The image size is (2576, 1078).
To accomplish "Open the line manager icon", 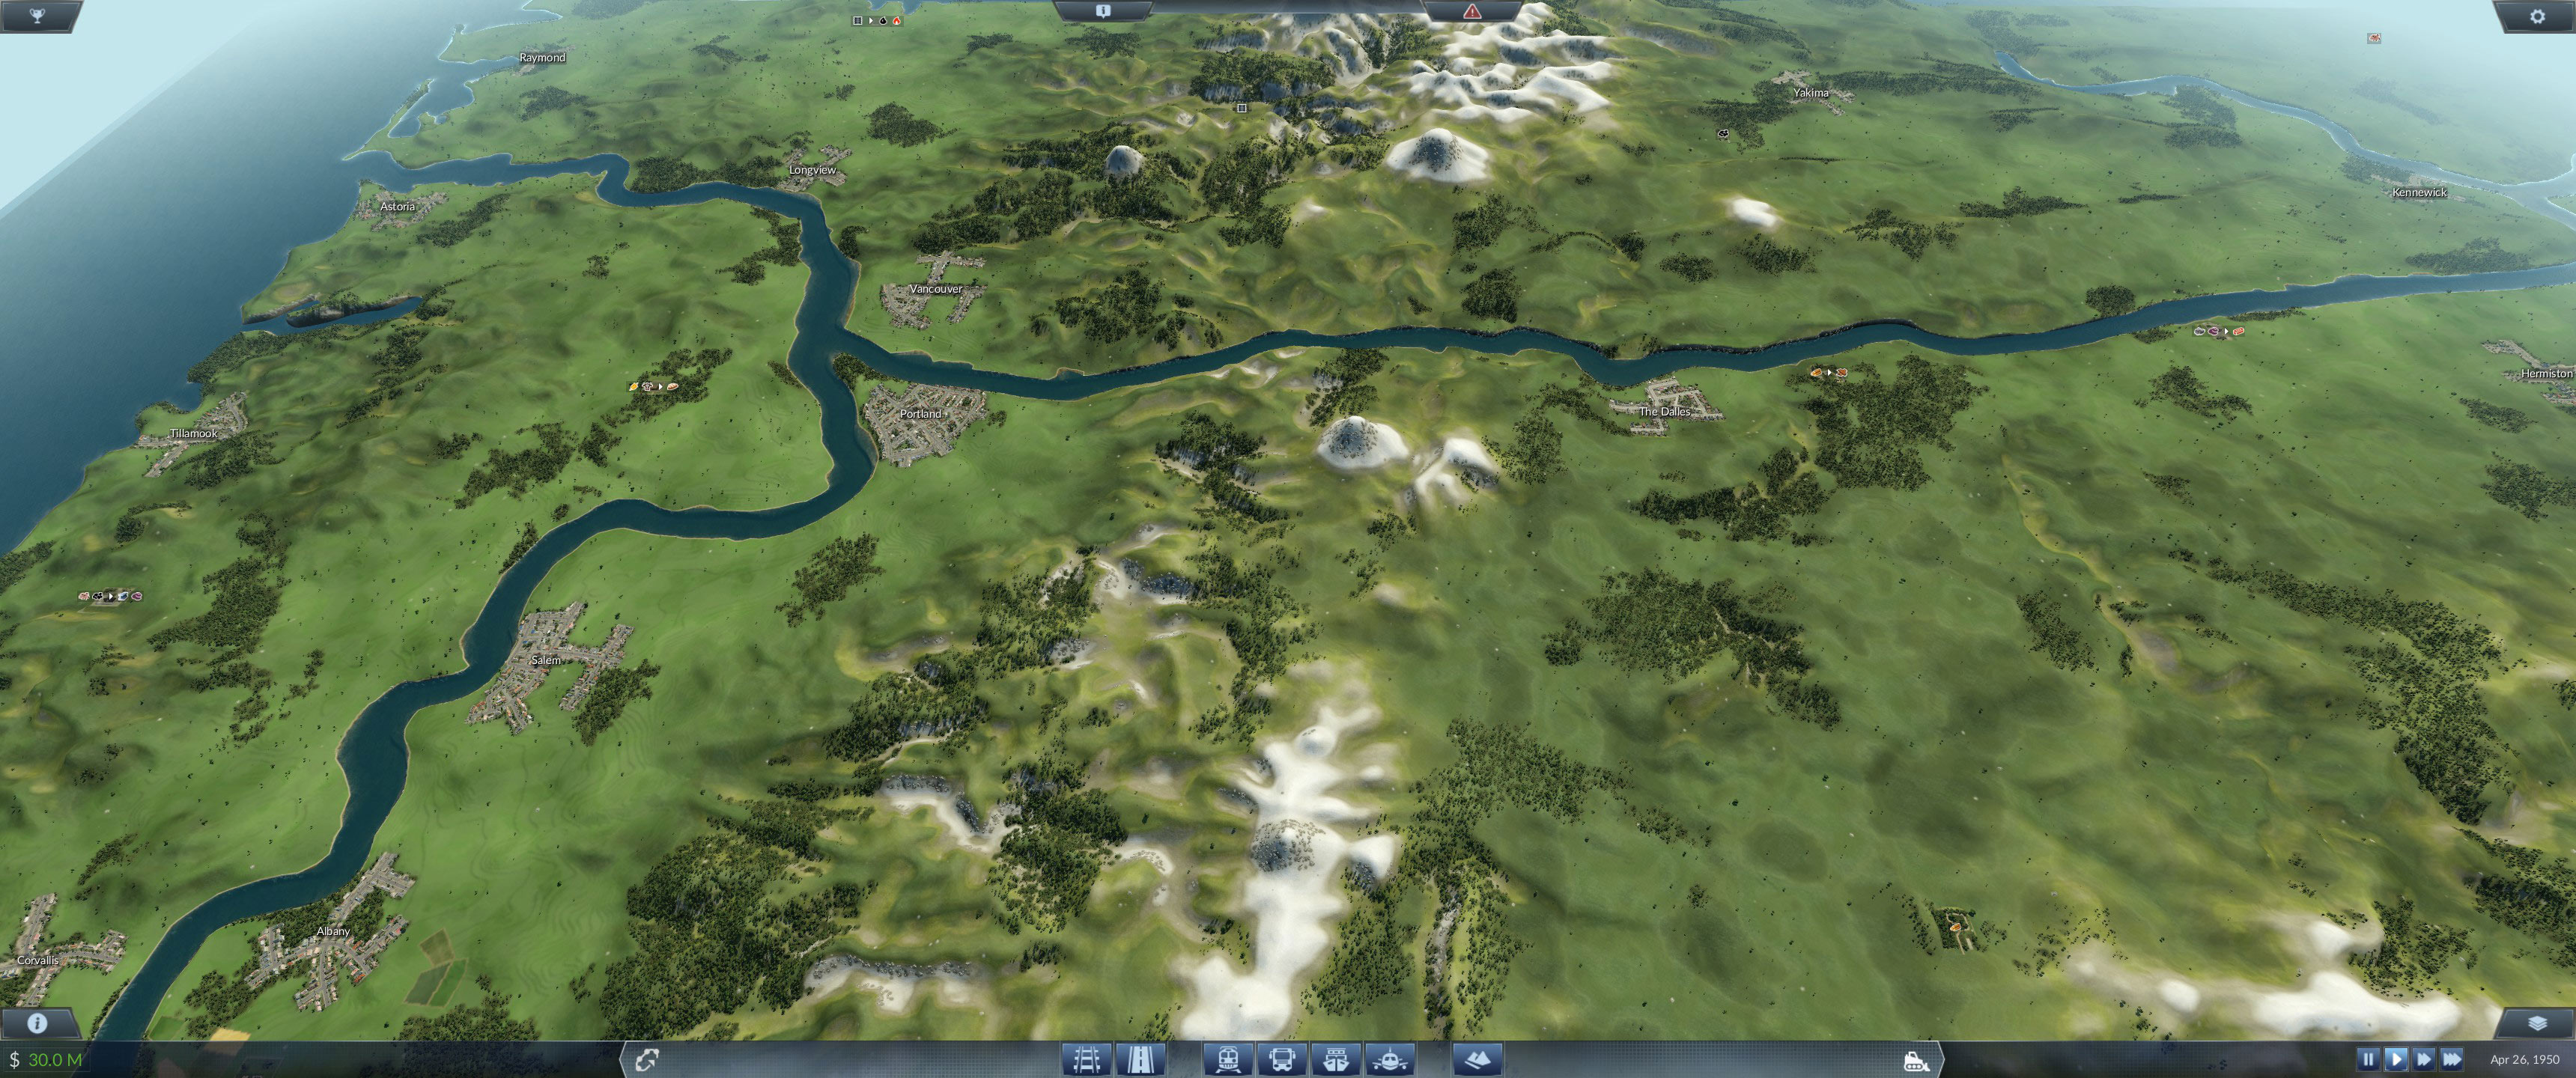I will point(647,1060).
